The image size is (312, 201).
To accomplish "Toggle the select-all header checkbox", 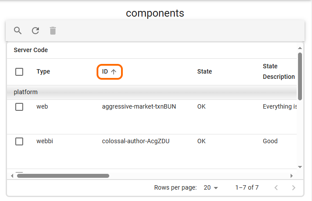I will [x=19, y=72].
